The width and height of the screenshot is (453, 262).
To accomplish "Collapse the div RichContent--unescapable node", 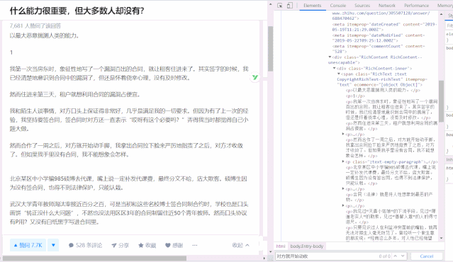I will (330, 57).
